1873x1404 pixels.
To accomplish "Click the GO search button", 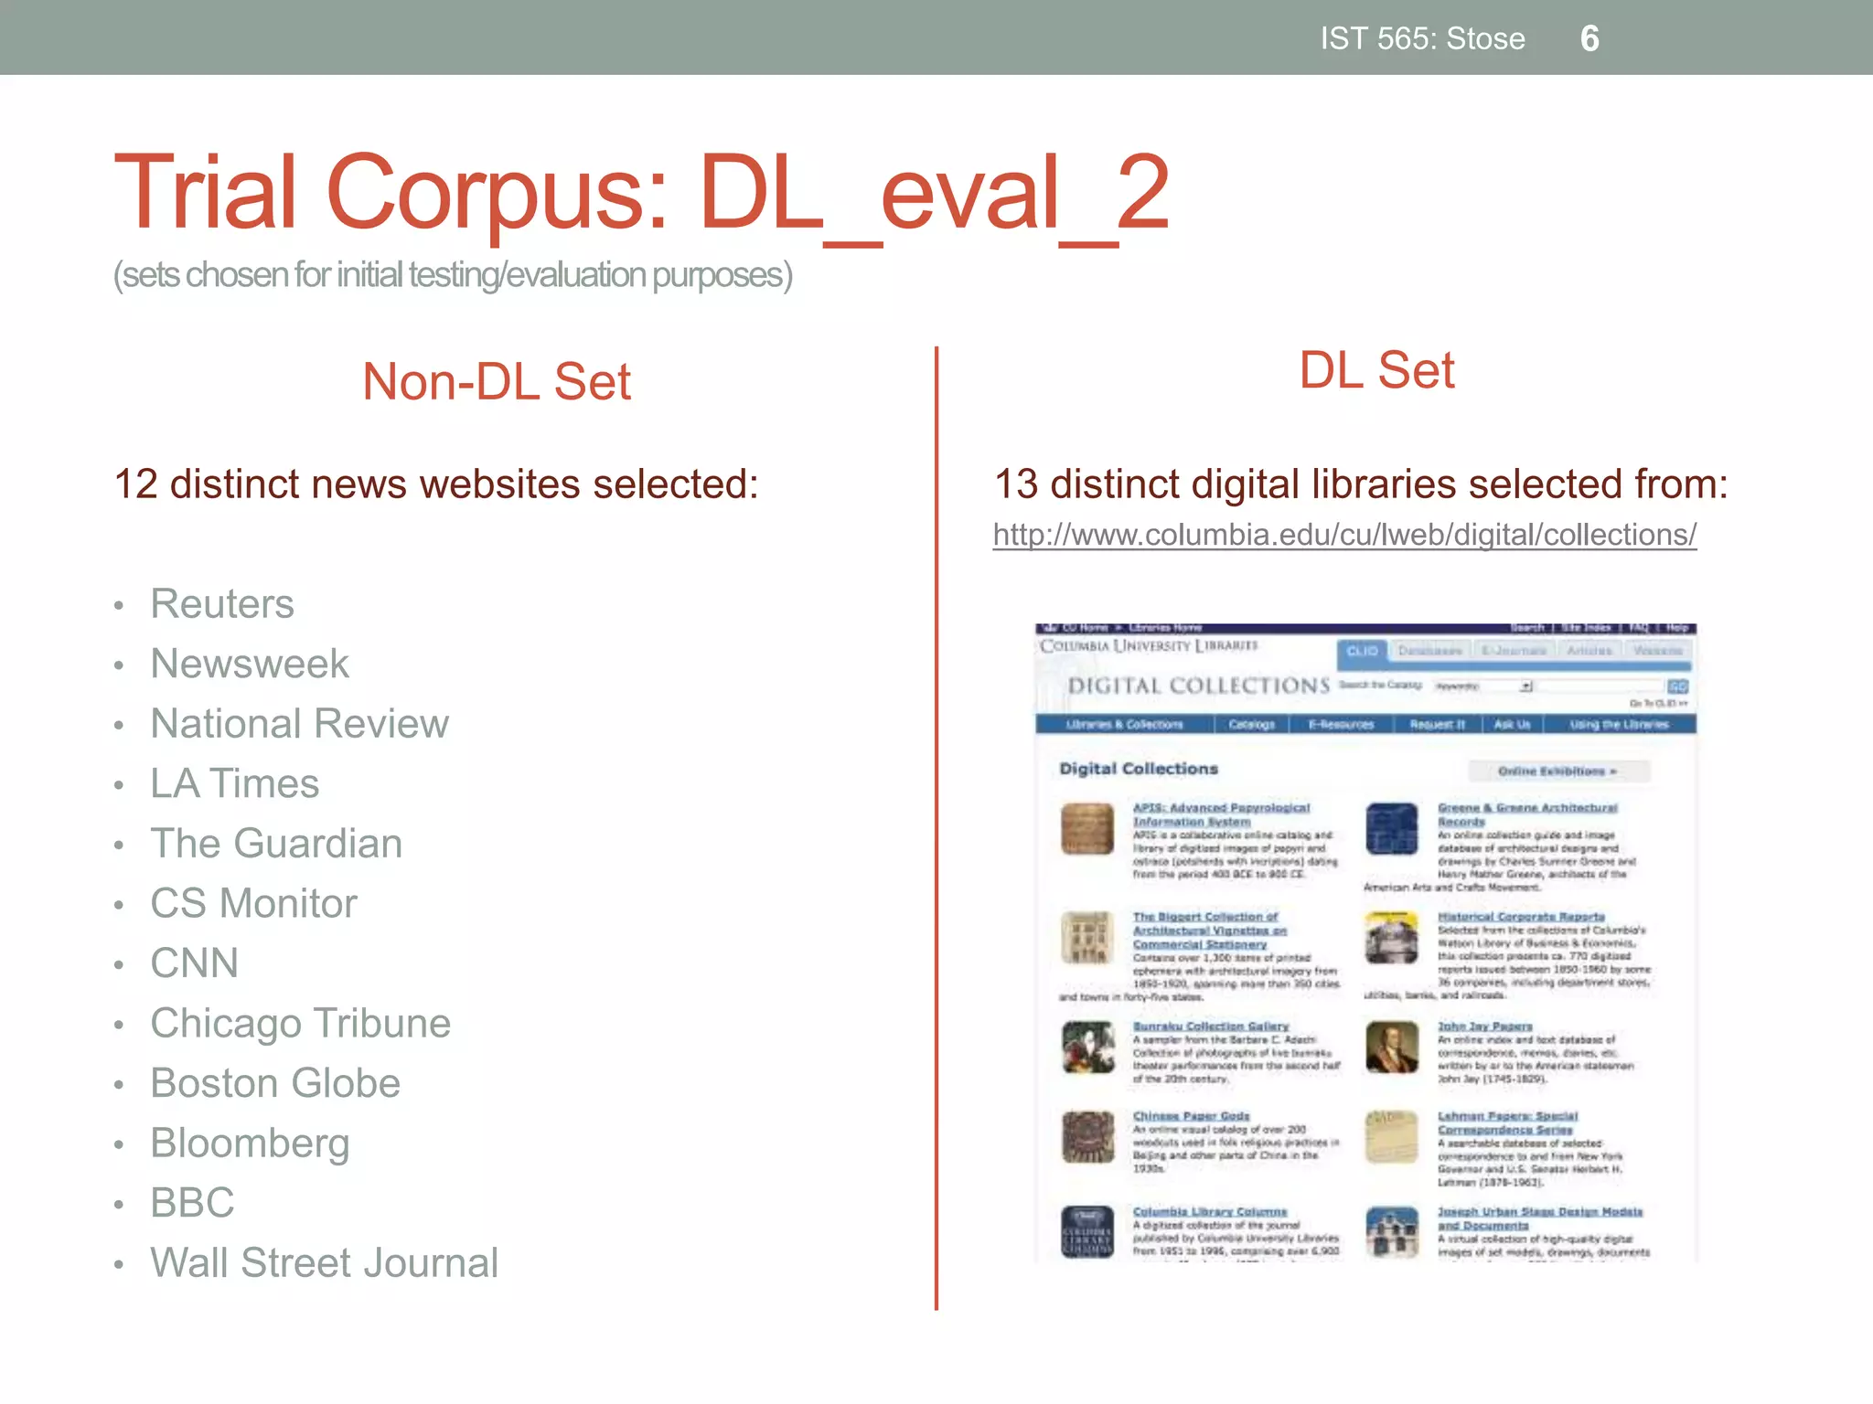I will click(1677, 686).
